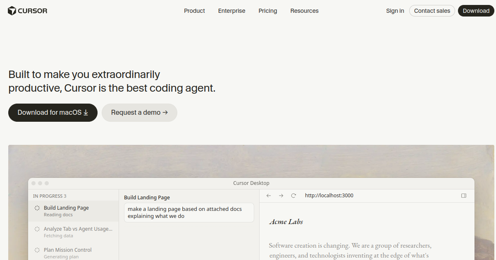Click the Cursor logo in header
Screen dimensions: 496x260
[28, 11]
